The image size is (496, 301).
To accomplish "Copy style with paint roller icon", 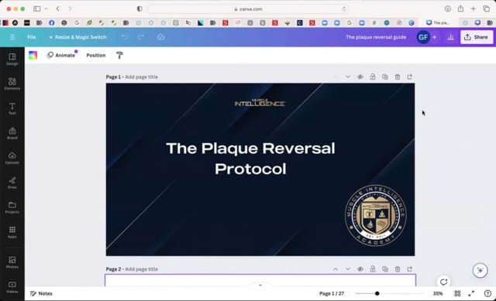I will coord(119,55).
